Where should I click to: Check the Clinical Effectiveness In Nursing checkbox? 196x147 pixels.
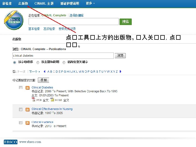click(21, 109)
